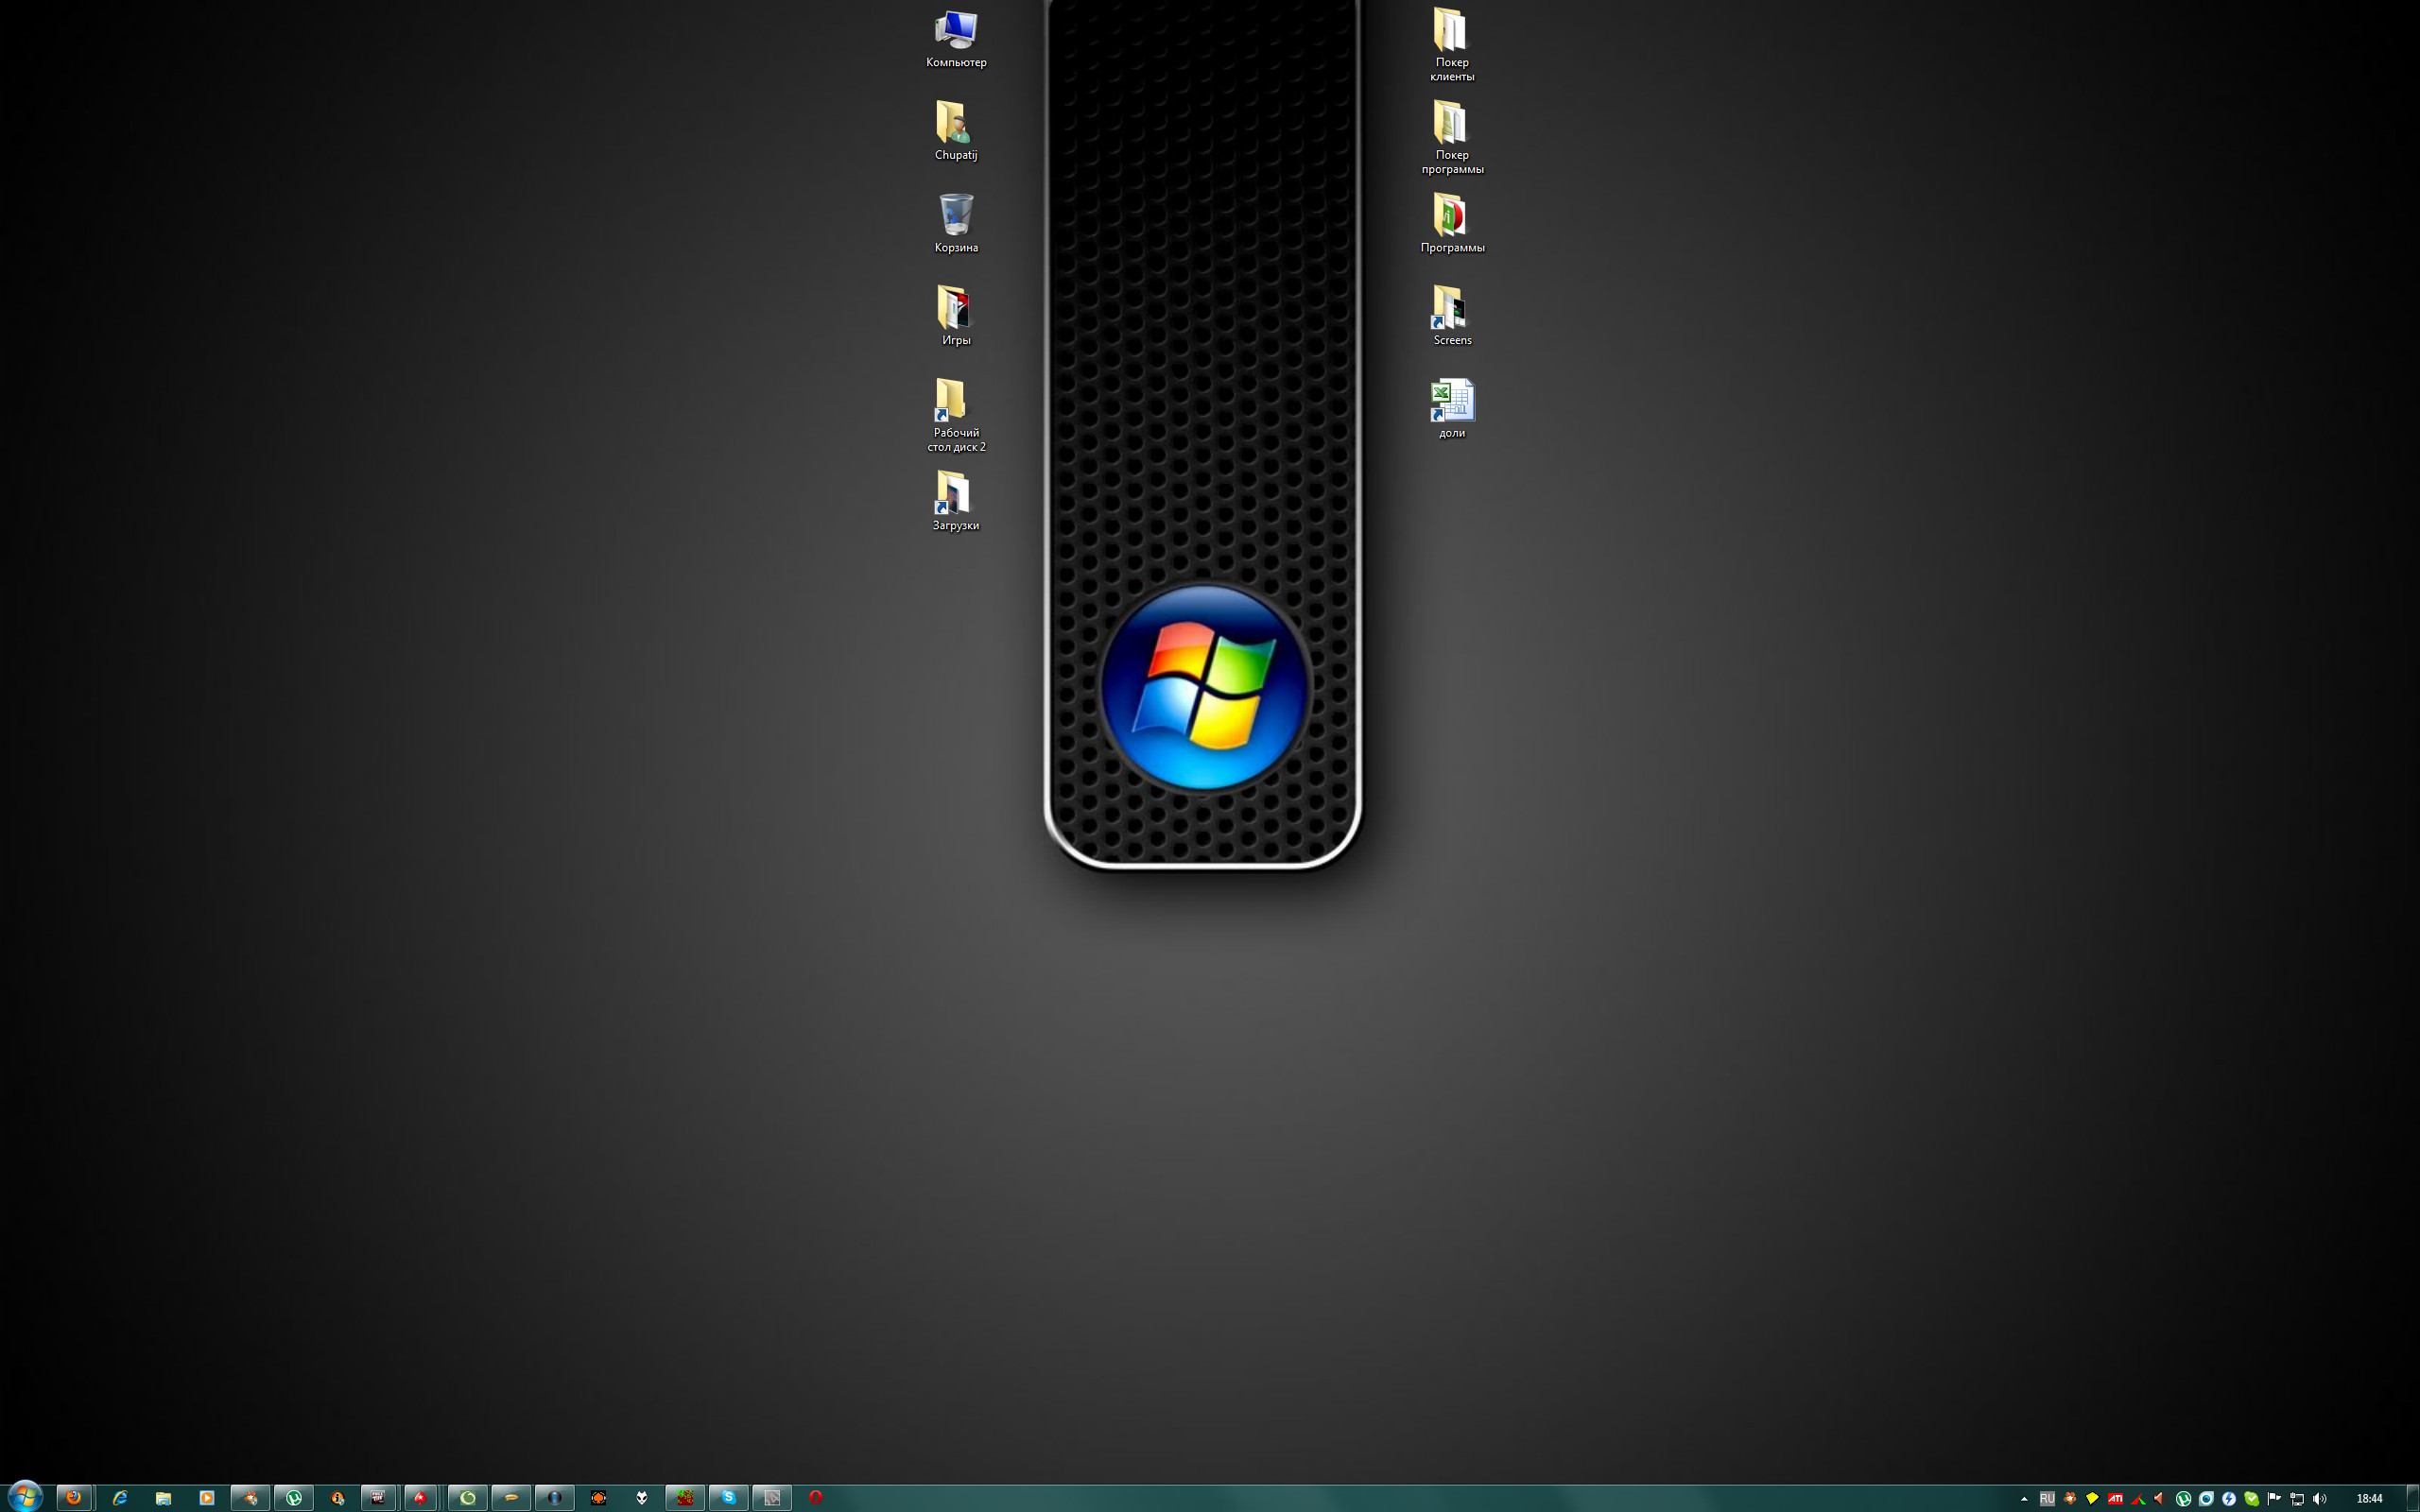Open the red speaker tray icon
This screenshot has width=2420, height=1512.
[x=2161, y=1498]
